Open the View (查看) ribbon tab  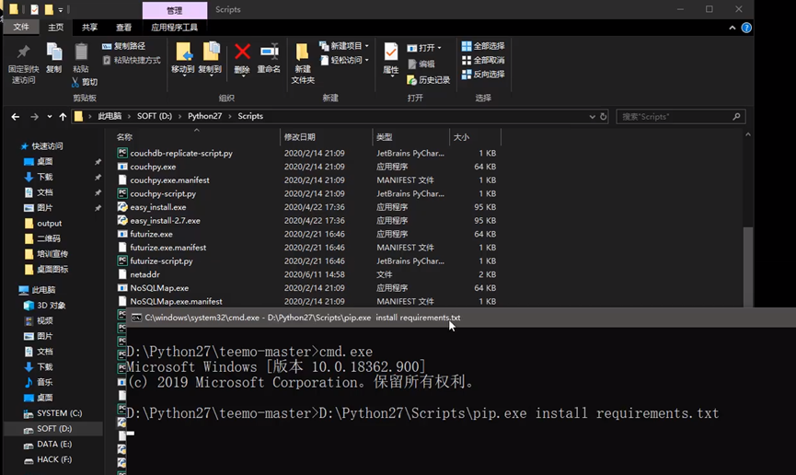pyautogui.click(x=124, y=28)
